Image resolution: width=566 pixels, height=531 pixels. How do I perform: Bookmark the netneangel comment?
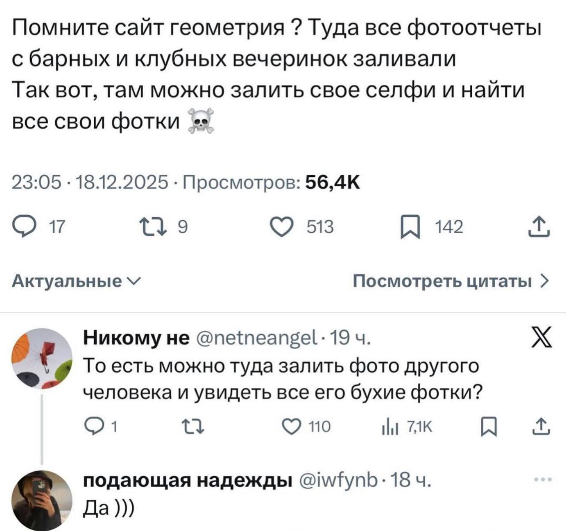pos(489,427)
